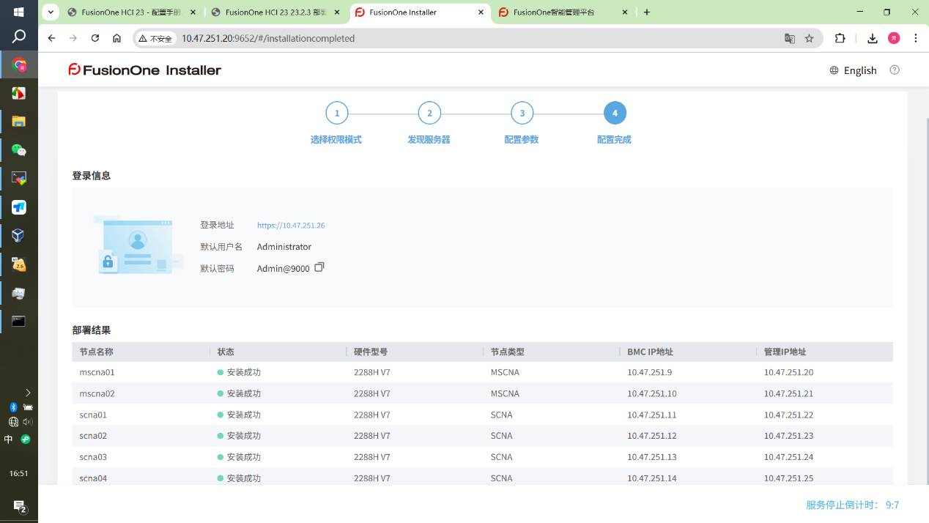Image resolution: width=929 pixels, height=523 pixels.
Task: Open Chrome from the taskbar
Action: tap(19, 65)
